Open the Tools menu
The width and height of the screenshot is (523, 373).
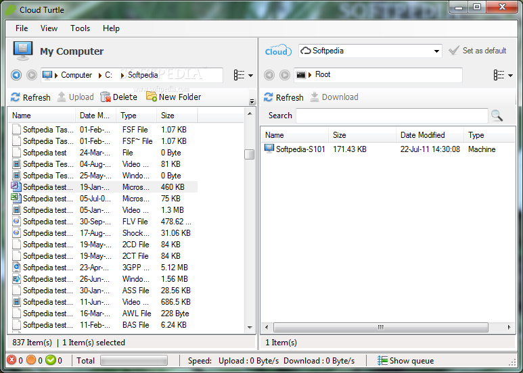pyautogui.click(x=80, y=28)
